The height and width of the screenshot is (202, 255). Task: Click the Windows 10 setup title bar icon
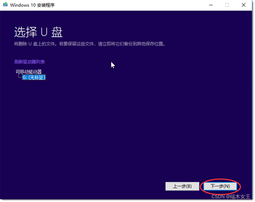(5, 4)
